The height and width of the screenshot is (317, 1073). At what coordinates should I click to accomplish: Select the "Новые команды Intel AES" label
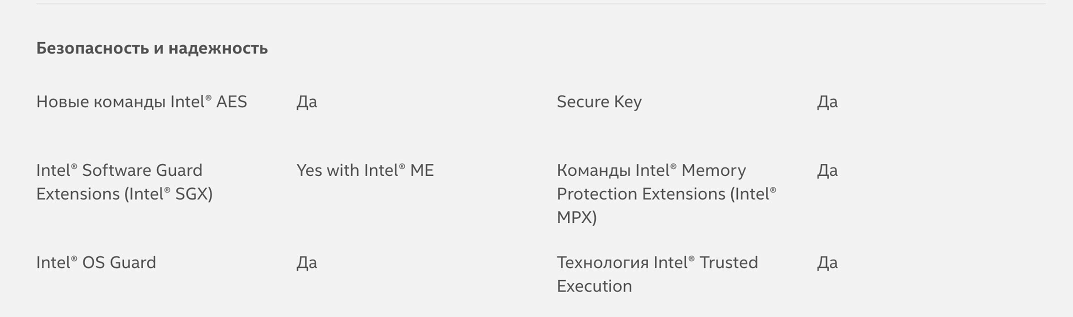(141, 102)
